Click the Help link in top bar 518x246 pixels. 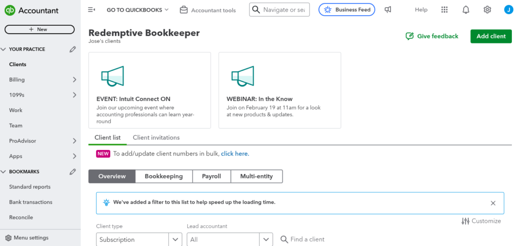tap(421, 10)
